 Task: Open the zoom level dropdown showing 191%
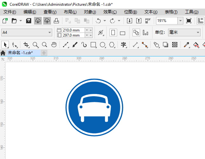(x=180, y=21)
